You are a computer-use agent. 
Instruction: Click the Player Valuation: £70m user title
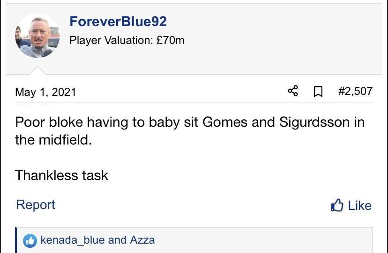pyautogui.click(x=127, y=40)
